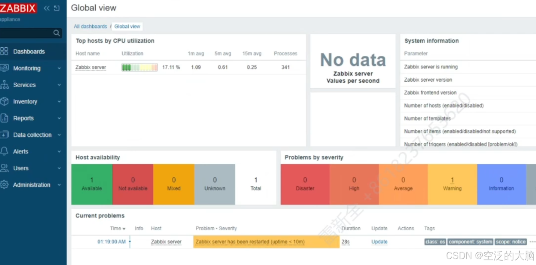Expand the Users menu chevron
This screenshot has height=265, width=536.
(59, 168)
